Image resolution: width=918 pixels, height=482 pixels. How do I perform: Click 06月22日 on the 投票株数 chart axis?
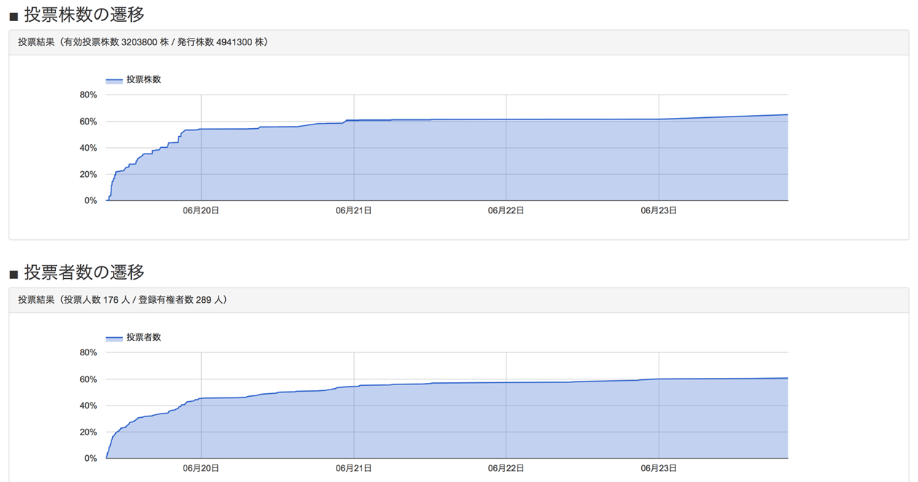pos(506,210)
